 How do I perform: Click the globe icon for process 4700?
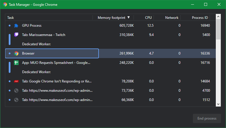tap(16, 91)
